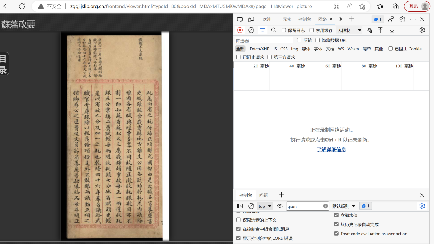Toggle device emulation mode

(251, 19)
